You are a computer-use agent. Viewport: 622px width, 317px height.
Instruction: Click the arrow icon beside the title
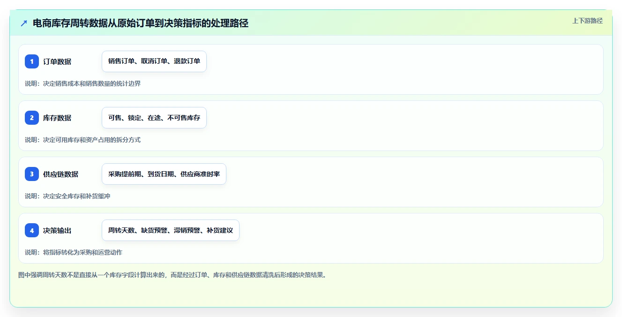(23, 23)
